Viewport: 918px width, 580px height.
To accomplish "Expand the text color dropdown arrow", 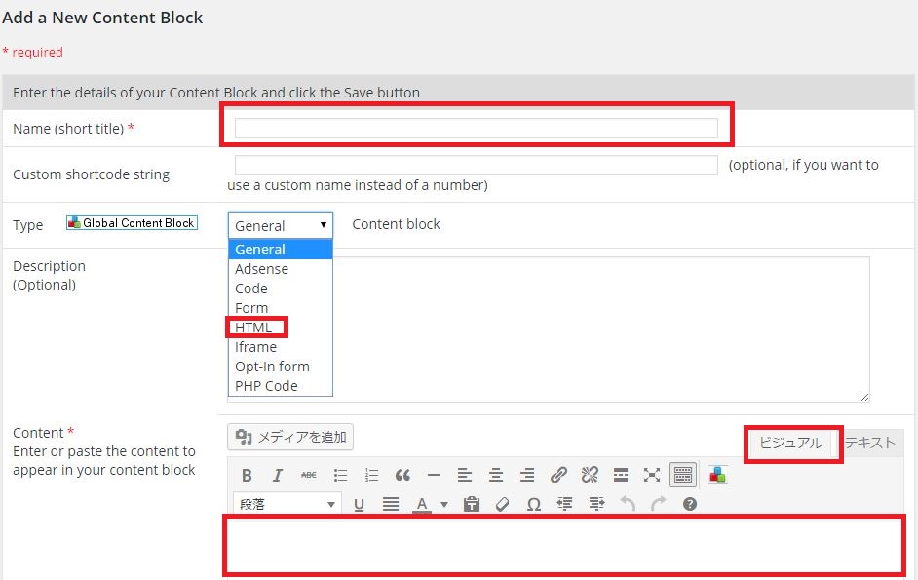I will point(444,504).
